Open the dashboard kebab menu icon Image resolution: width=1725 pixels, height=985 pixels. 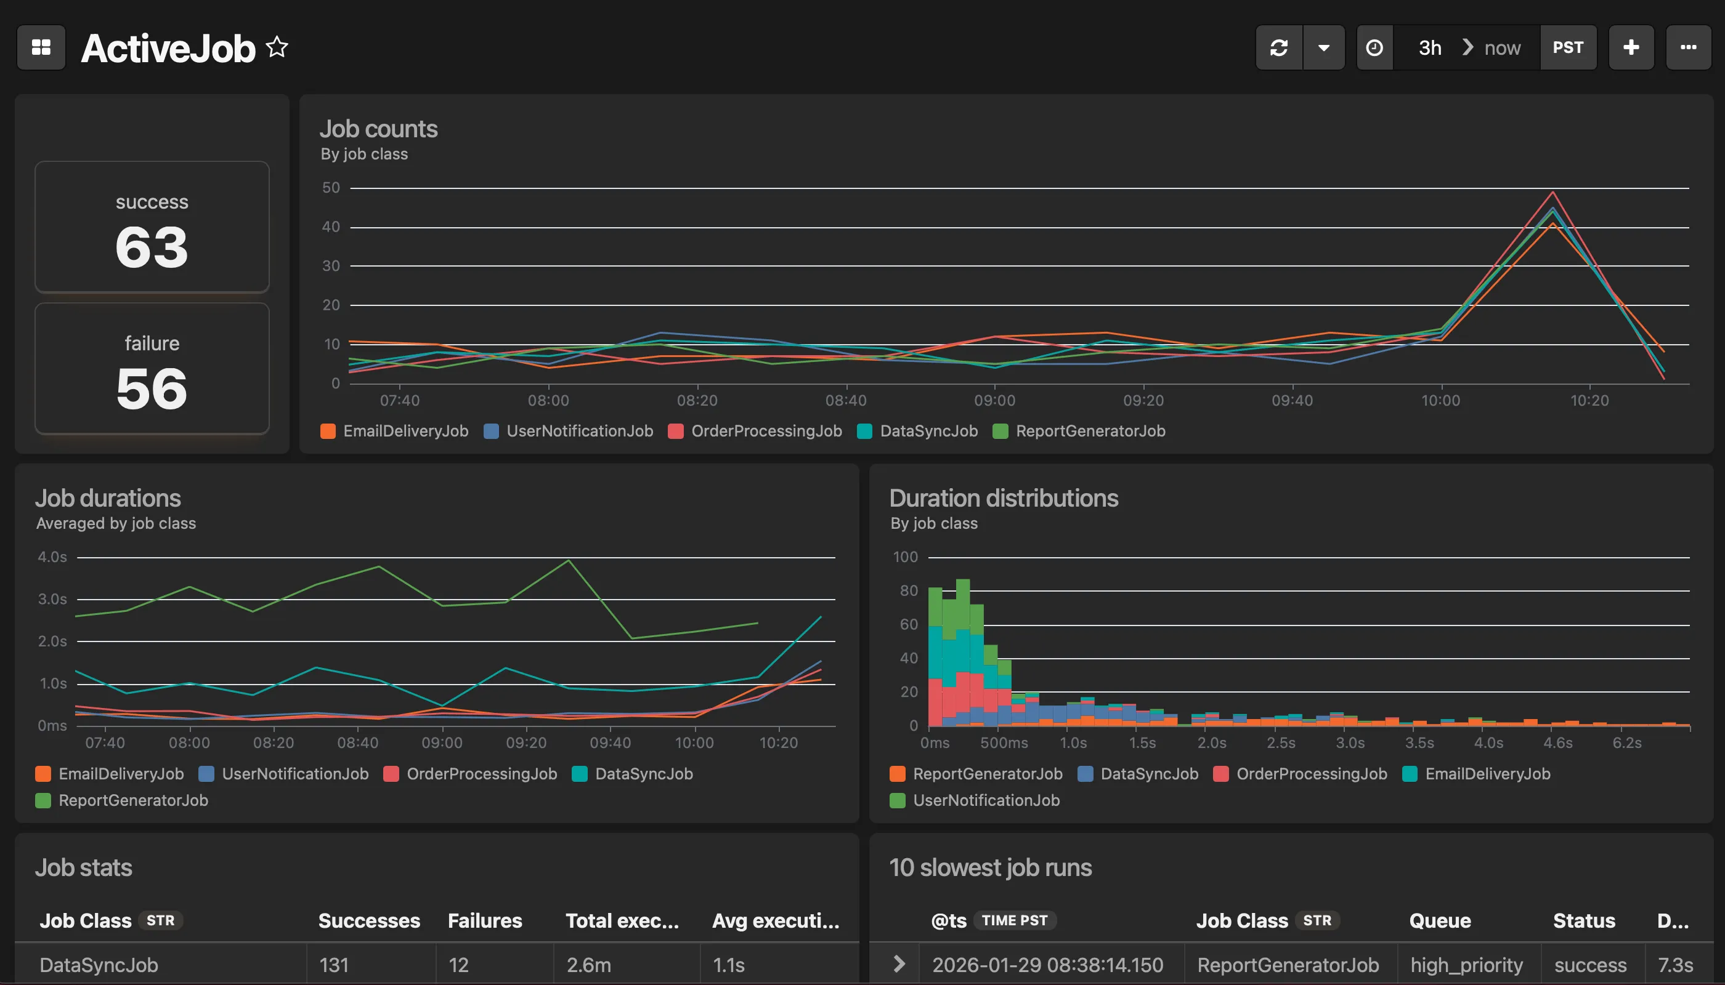(x=1689, y=47)
